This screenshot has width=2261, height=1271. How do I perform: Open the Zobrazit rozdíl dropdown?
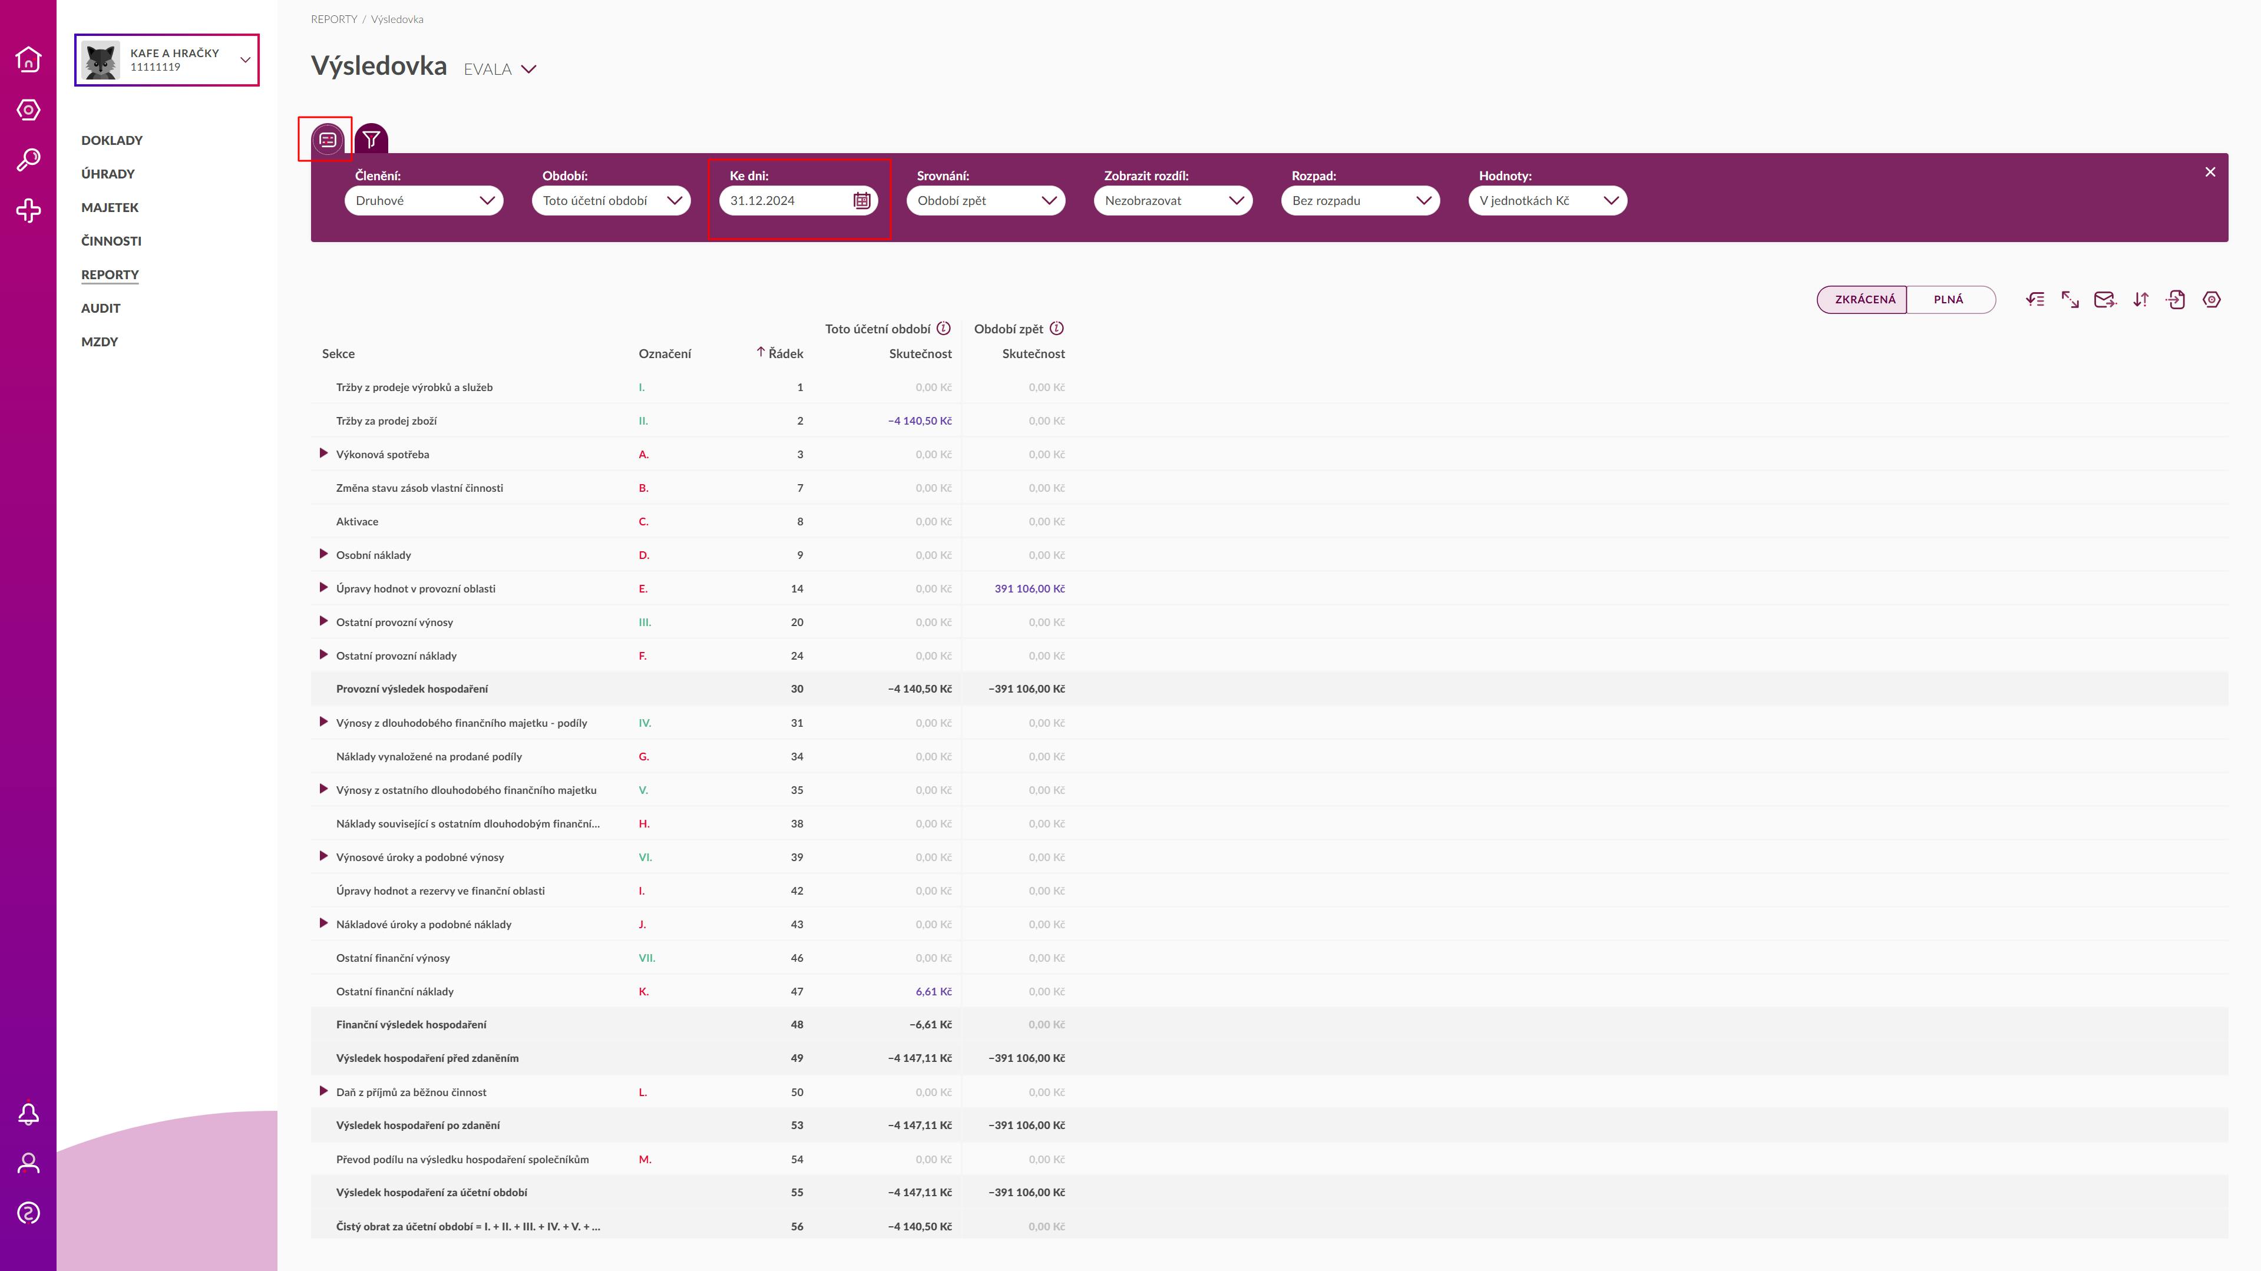tap(1173, 200)
